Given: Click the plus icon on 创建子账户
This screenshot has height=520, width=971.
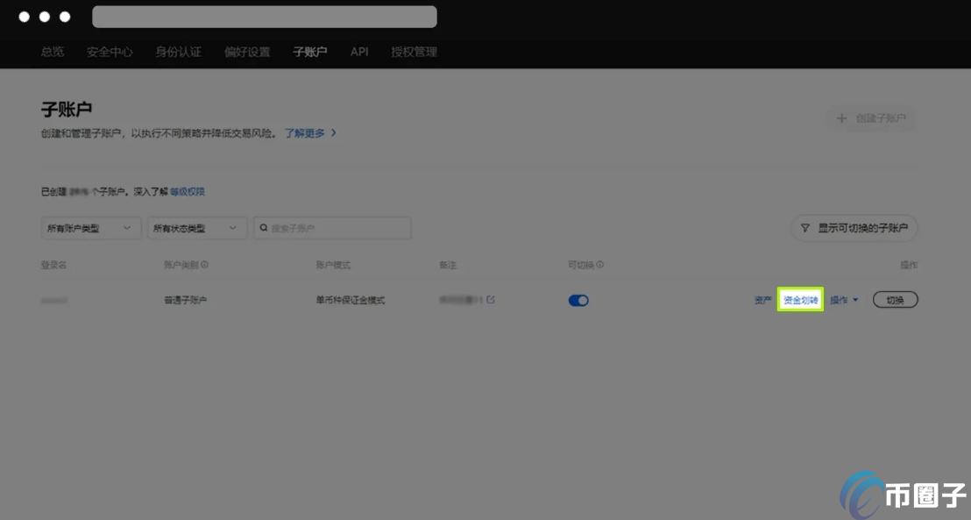Looking at the screenshot, I should click(841, 119).
